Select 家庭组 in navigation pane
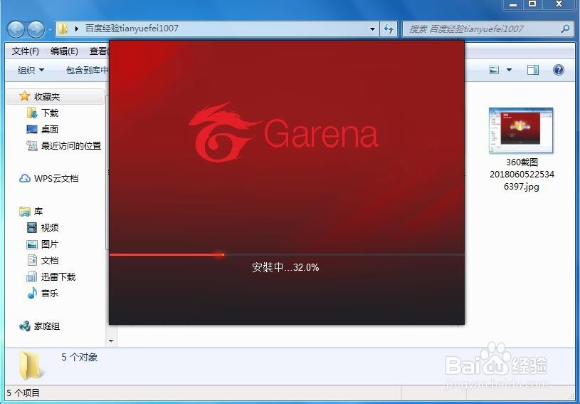 click(47, 326)
